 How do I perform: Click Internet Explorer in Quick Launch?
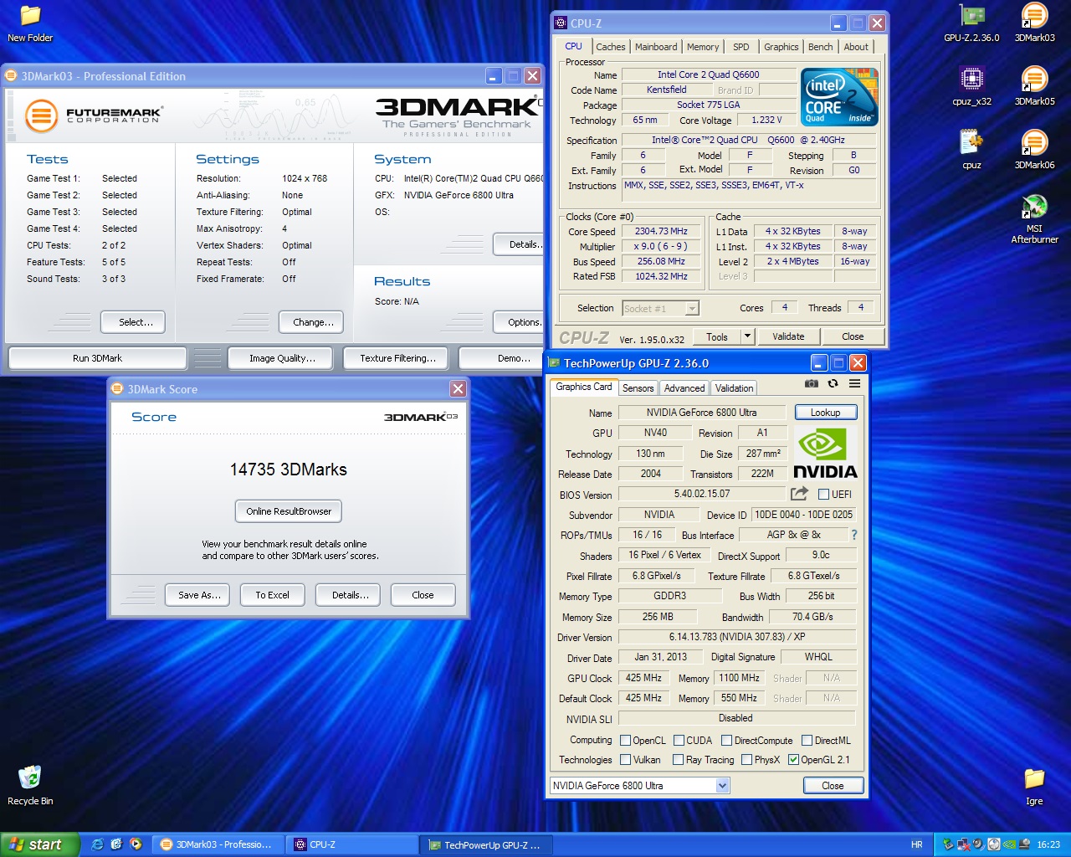point(97,844)
